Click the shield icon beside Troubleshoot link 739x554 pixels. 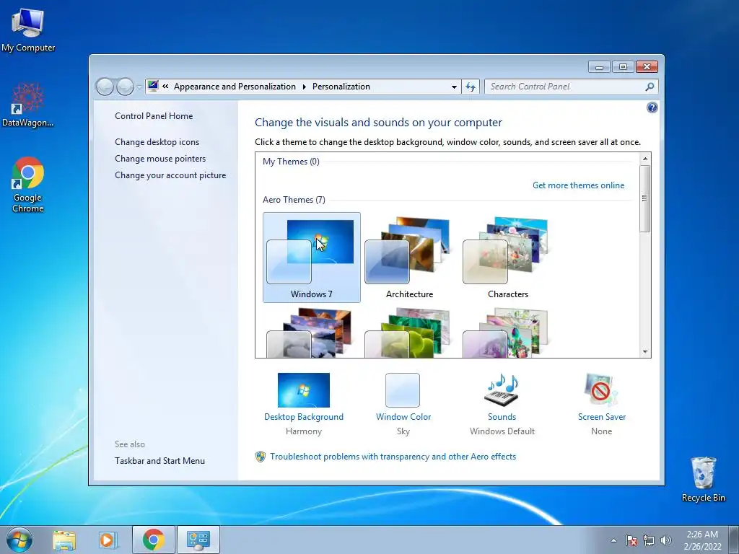(x=260, y=457)
